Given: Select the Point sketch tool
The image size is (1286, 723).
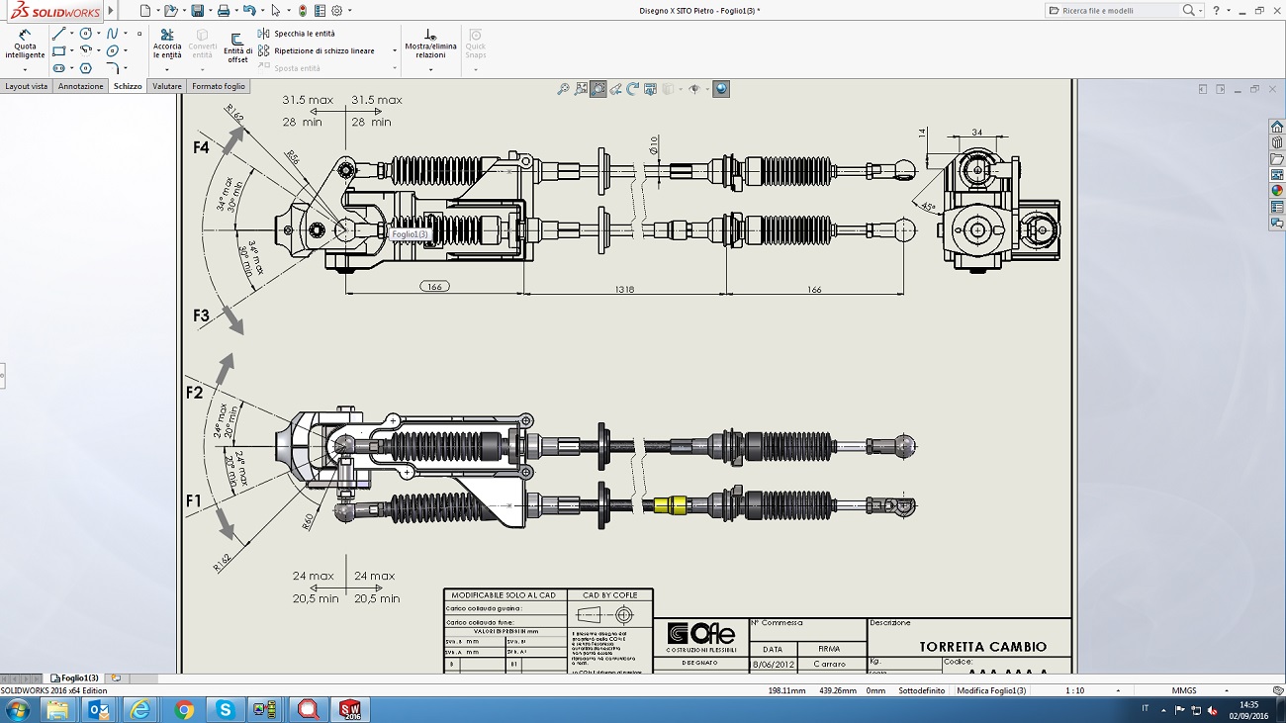Looking at the screenshot, I should [139, 34].
